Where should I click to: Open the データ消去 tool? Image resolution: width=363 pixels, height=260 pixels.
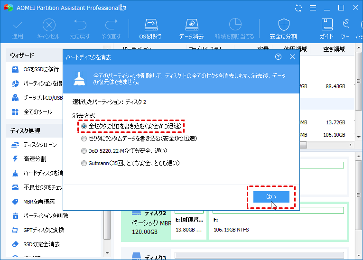click(x=191, y=29)
